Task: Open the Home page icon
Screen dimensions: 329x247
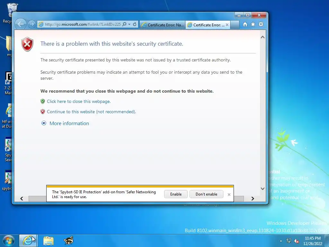Action: tap(245, 24)
